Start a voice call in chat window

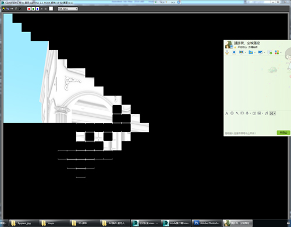pyautogui.click(x=227, y=53)
